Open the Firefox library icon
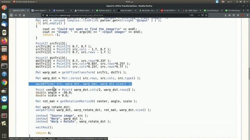 pyautogui.click(x=230, y=15)
